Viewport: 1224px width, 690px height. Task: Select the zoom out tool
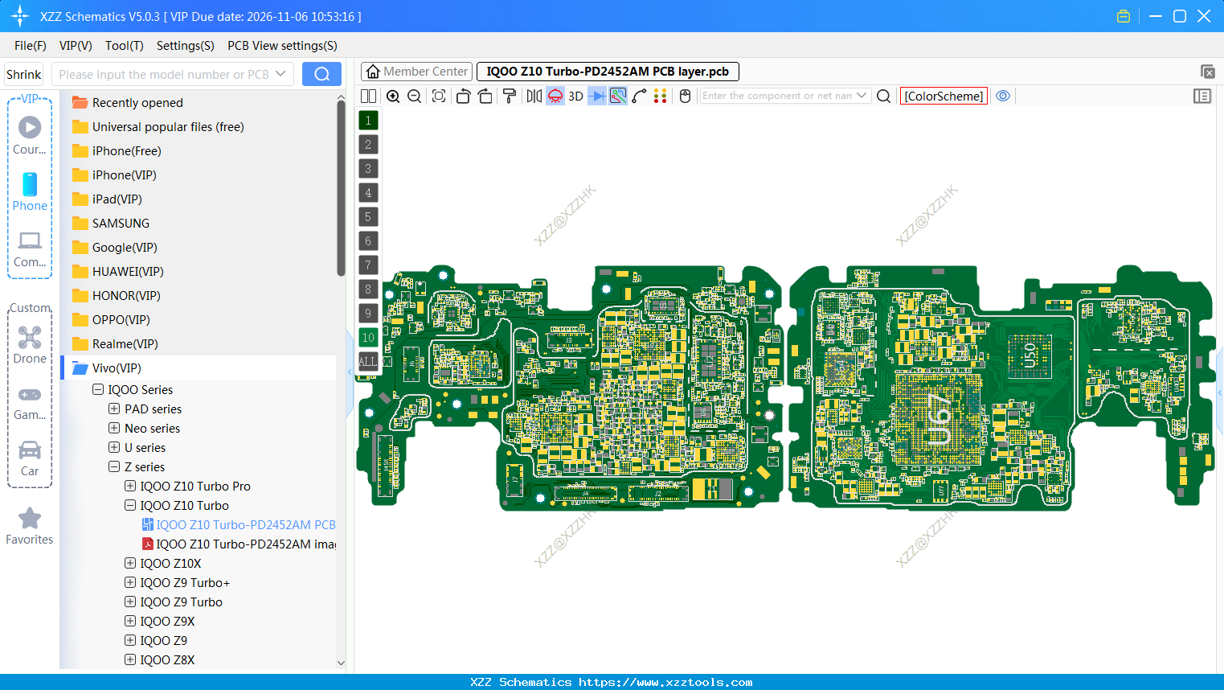(413, 96)
